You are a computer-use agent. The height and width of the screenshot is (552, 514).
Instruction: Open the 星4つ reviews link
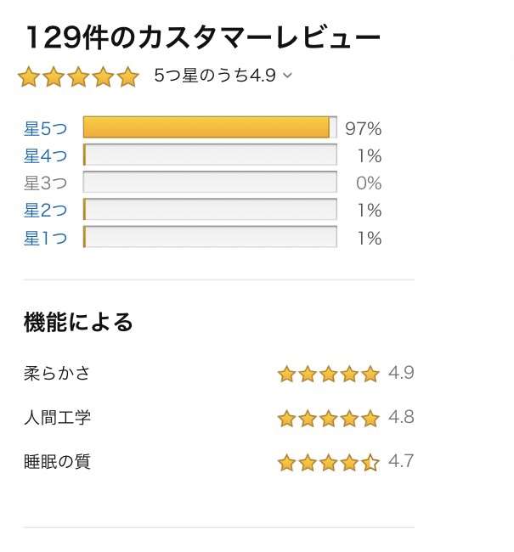(x=45, y=155)
